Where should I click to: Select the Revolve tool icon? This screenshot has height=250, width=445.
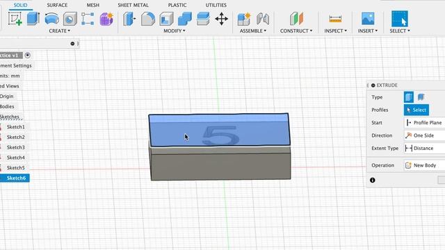(x=51, y=19)
